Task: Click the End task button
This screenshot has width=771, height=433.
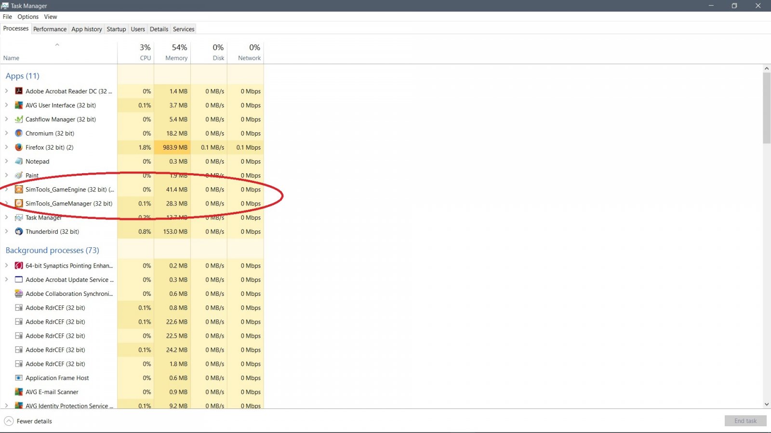Action: tap(745, 421)
